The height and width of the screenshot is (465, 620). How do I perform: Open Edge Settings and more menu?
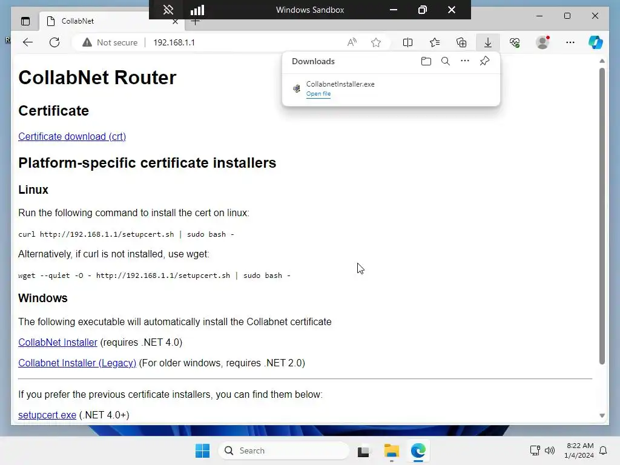click(x=570, y=42)
